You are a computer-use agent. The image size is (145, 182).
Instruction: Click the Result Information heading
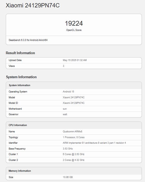click(20, 53)
